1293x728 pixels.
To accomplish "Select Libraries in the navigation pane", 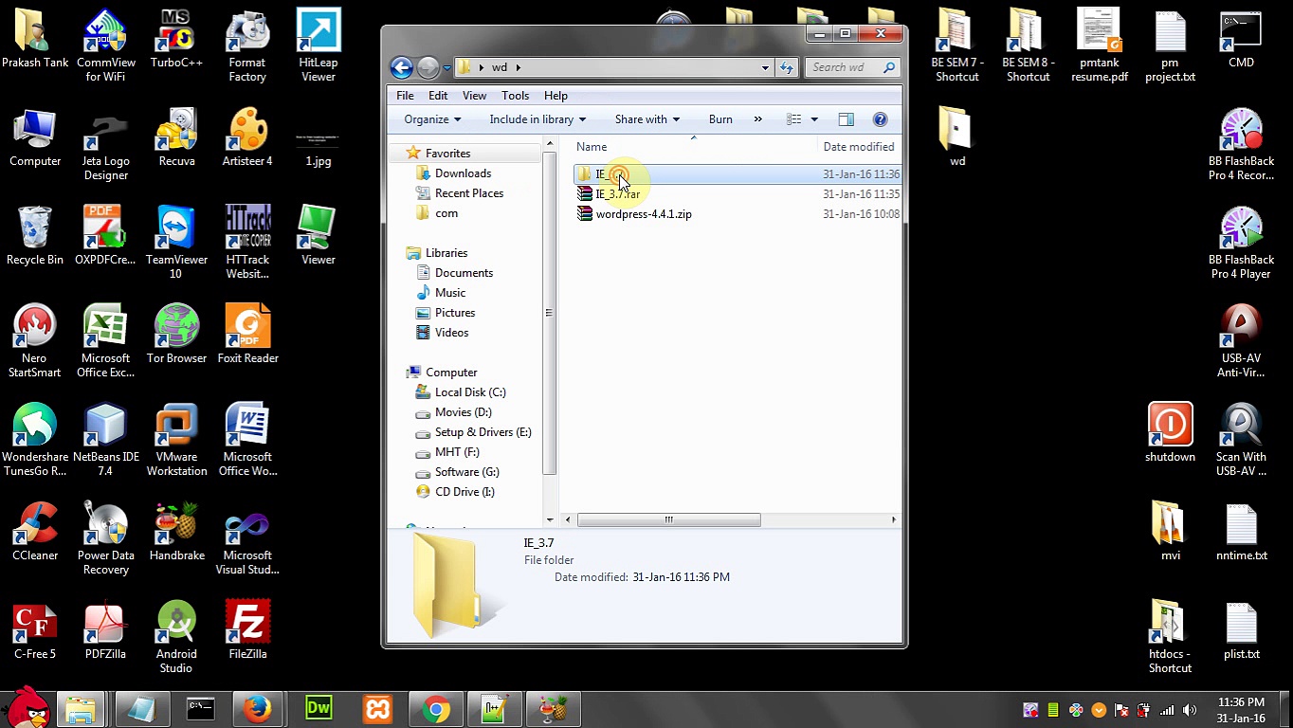I will 446,253.
